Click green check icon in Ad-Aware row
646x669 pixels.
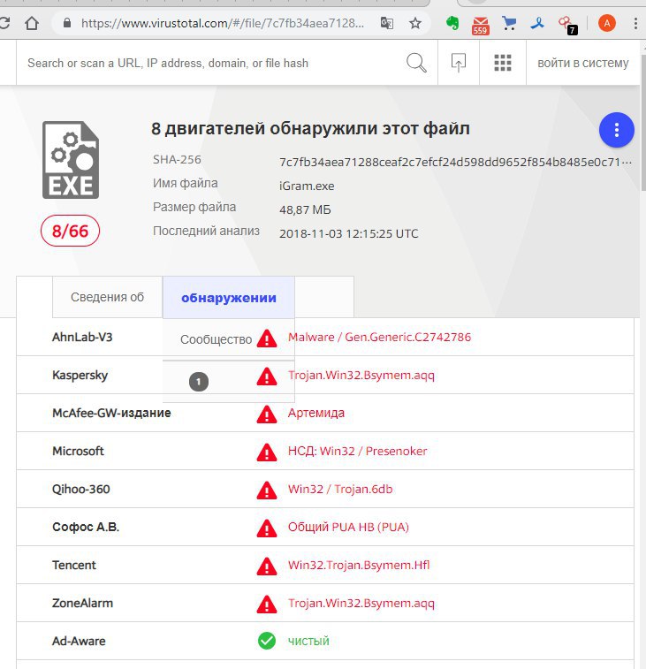(267, 641)
